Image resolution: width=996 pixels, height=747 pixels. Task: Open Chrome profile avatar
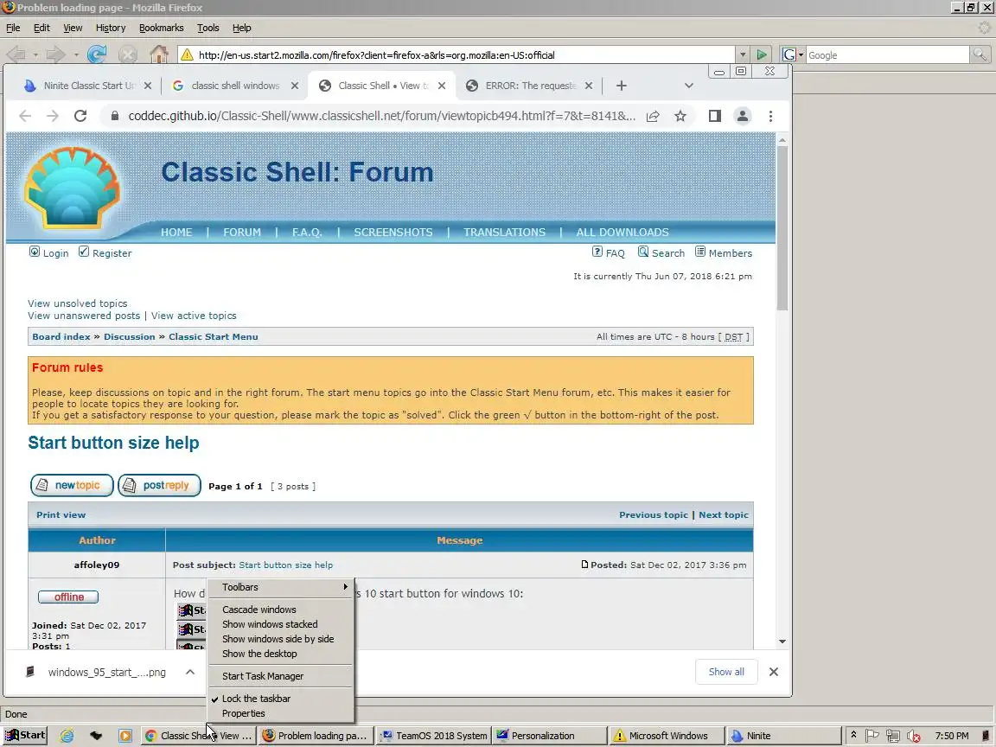click(742, 116)
